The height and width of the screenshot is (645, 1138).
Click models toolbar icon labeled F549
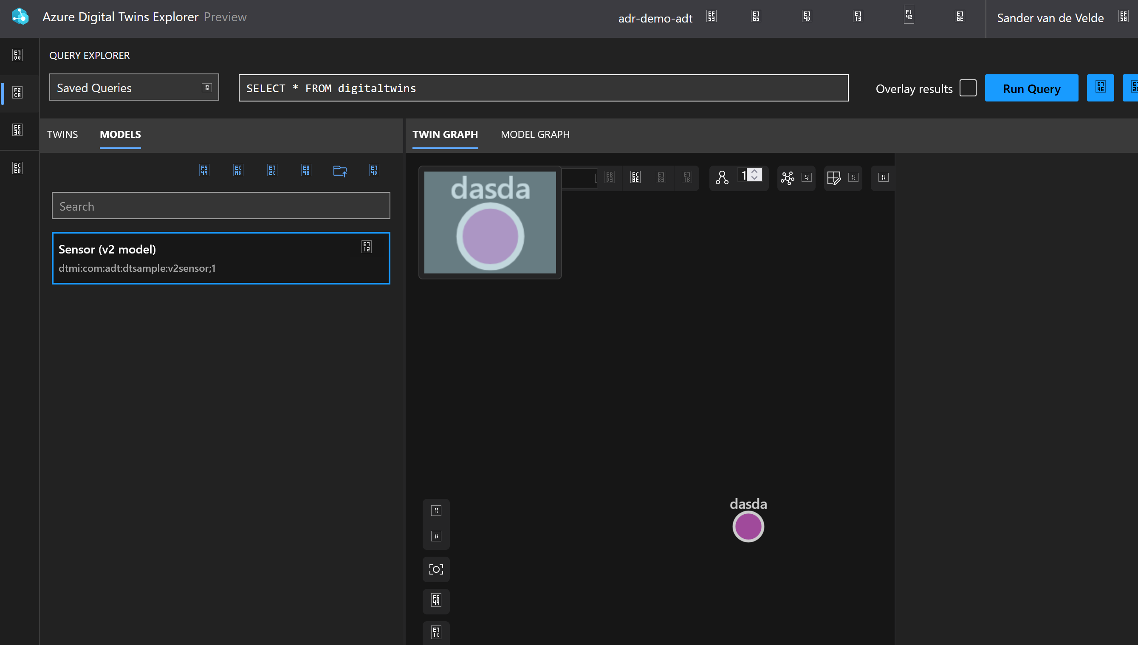tap(204, 170)
